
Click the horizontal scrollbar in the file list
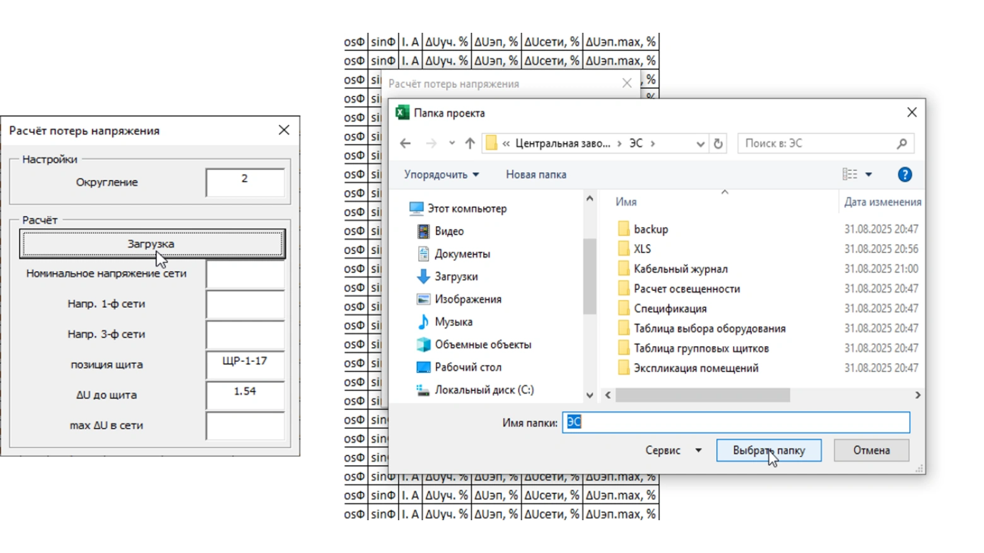coord(703,395)
